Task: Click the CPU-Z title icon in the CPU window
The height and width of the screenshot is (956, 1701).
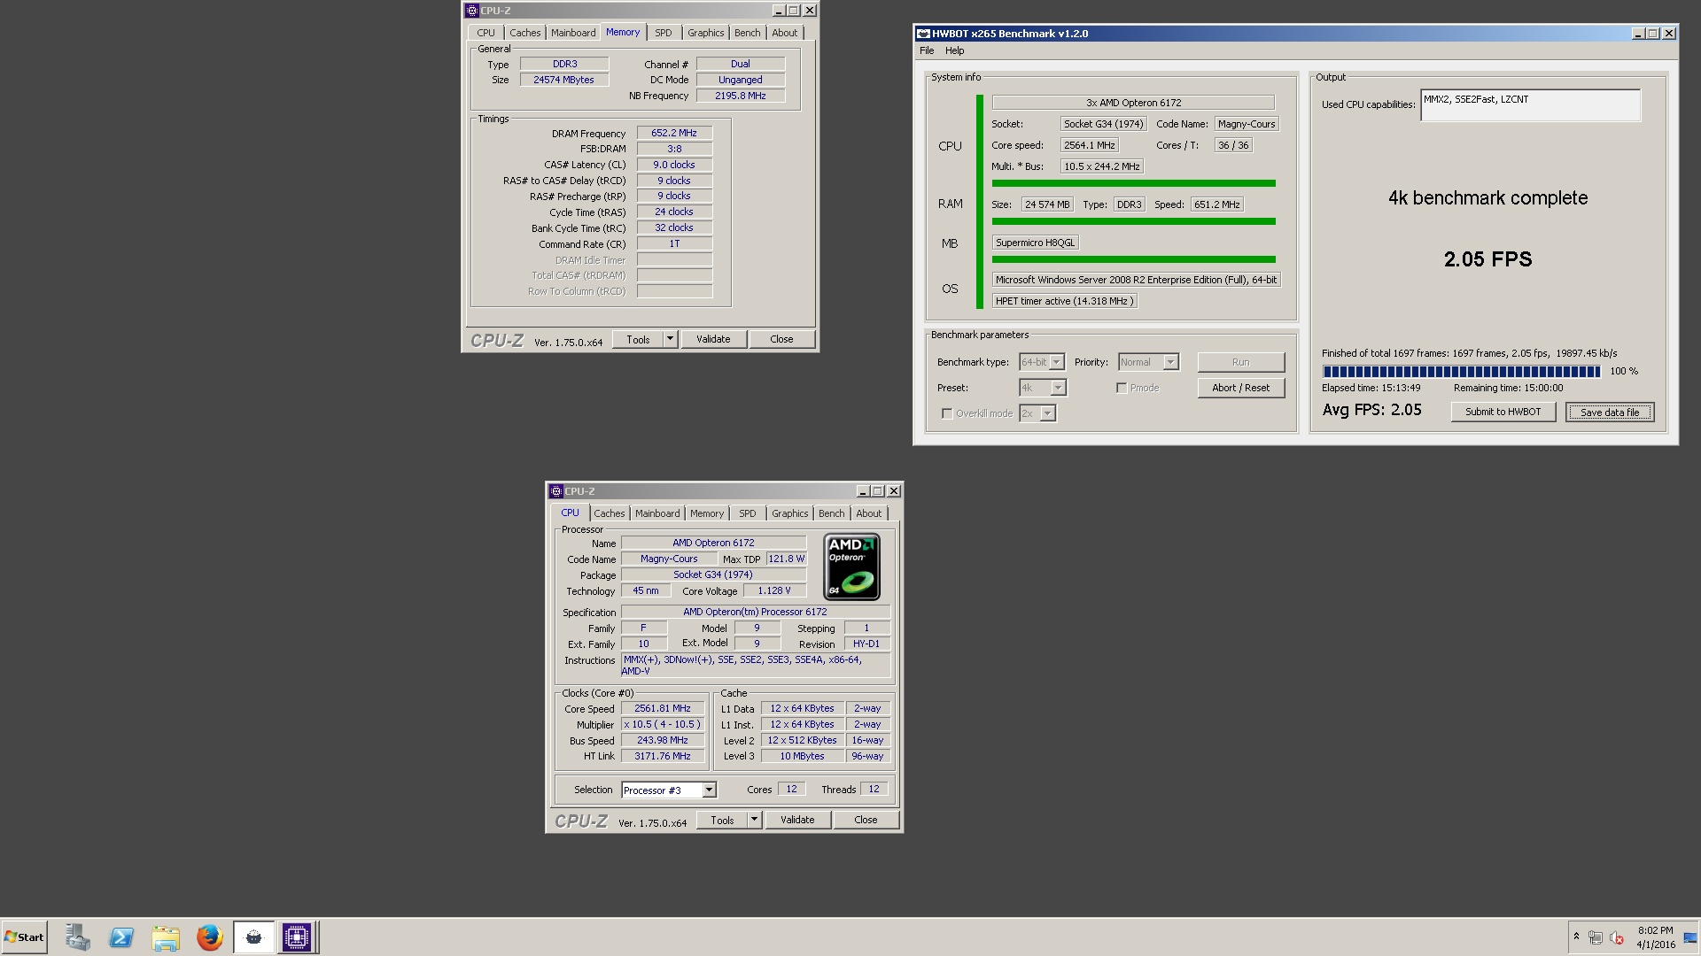Action: coord(556,491)
